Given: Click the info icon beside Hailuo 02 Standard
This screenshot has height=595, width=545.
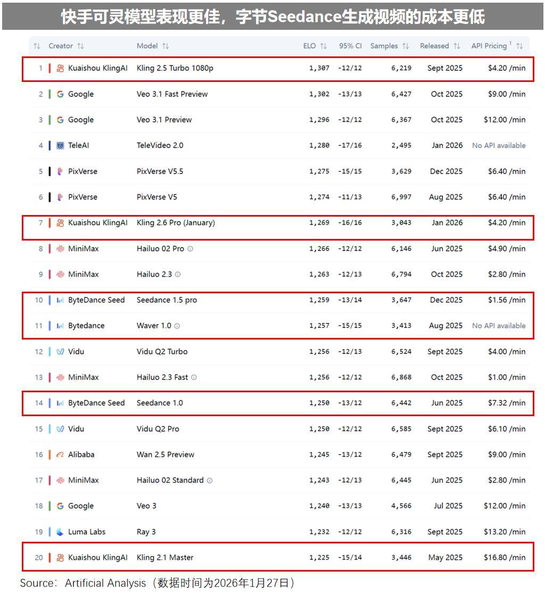Looking at the screenshot, I should coord(210,481).
